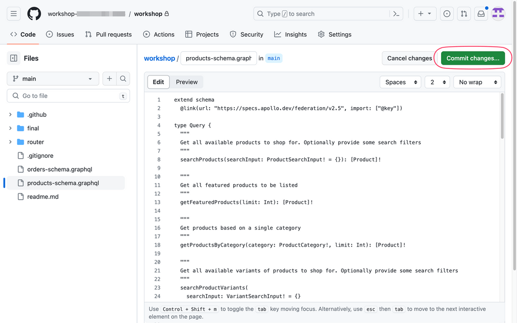Open the indent size 2 dropdown
Screen dimensions: 517x323
(437, 82)
